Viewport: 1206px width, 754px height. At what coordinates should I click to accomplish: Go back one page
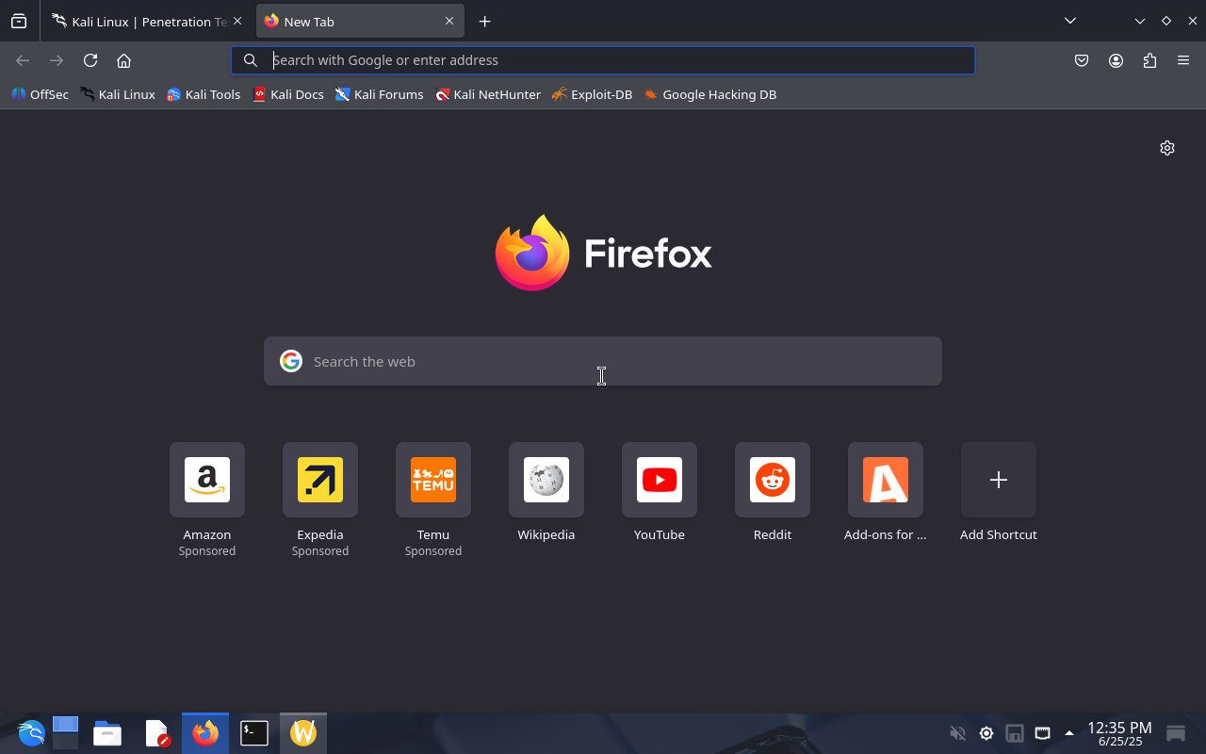tap(23, 60)
